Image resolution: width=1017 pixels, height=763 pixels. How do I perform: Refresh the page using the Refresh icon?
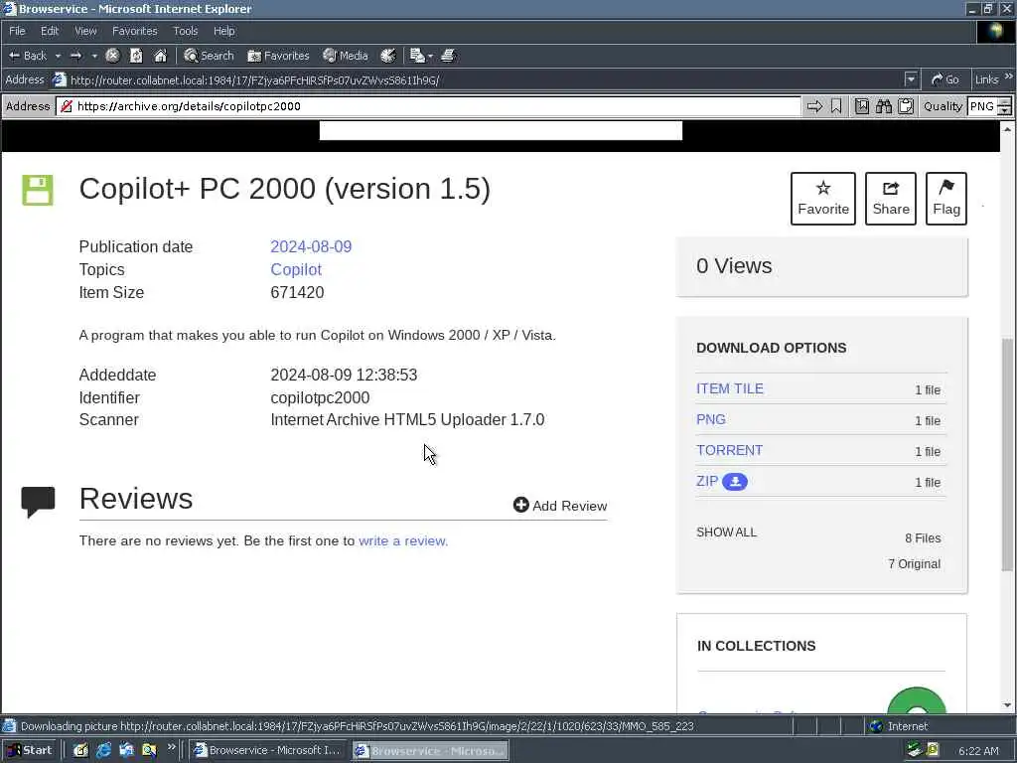[x=136, y=56]
